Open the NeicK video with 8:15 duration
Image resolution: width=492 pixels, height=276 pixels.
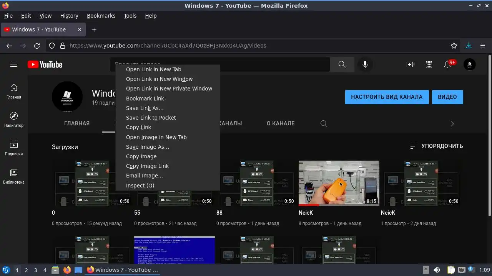pyautogui.click(x=339, y=183)
